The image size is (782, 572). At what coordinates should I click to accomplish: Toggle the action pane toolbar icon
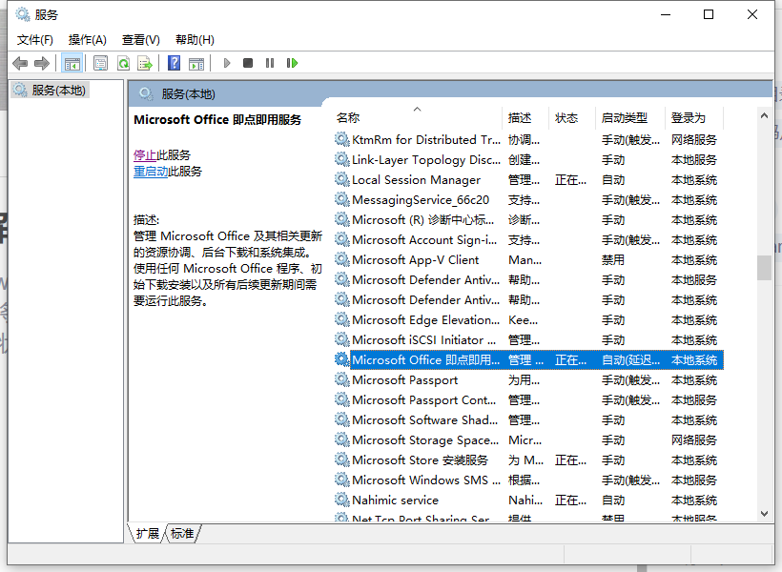[196, 63]
